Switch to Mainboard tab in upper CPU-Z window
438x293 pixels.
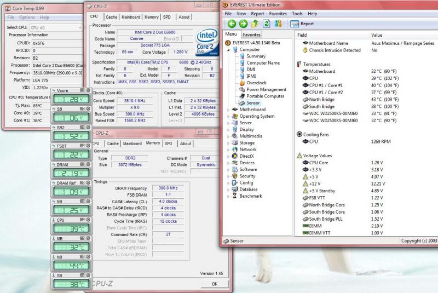(131, 17)
